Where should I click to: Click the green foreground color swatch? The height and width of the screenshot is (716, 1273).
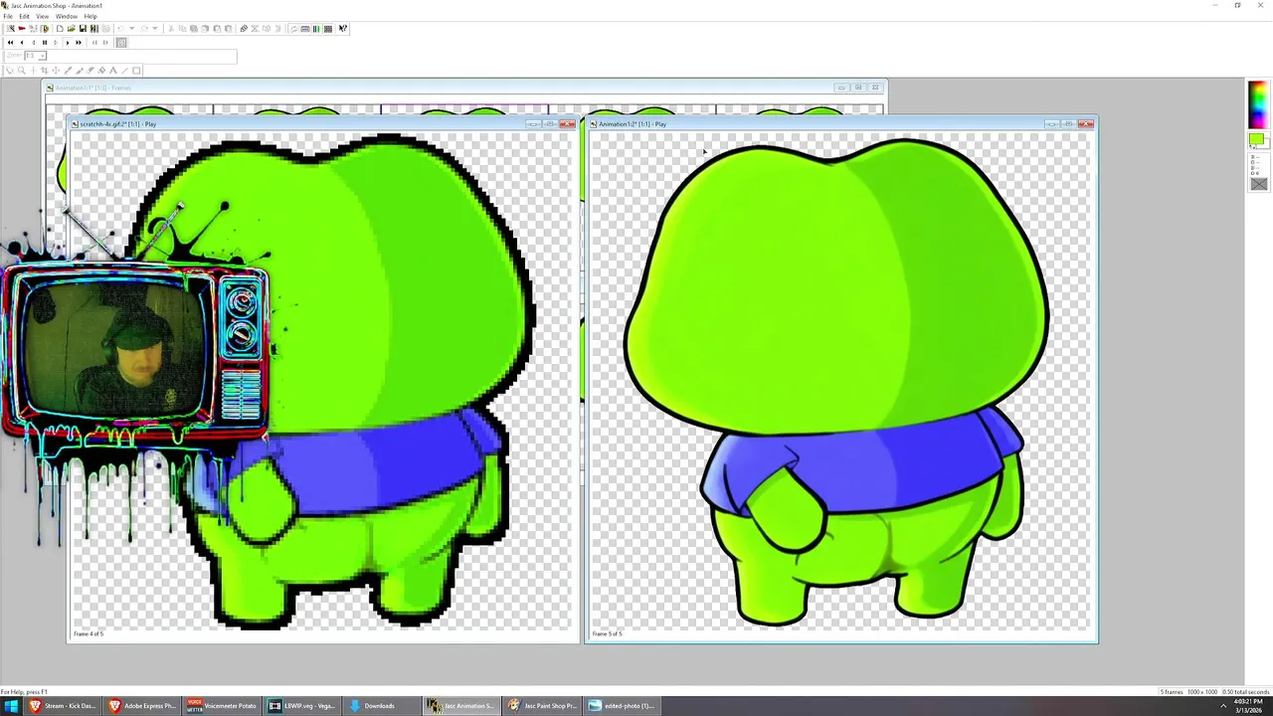(x=1256, y=138)
